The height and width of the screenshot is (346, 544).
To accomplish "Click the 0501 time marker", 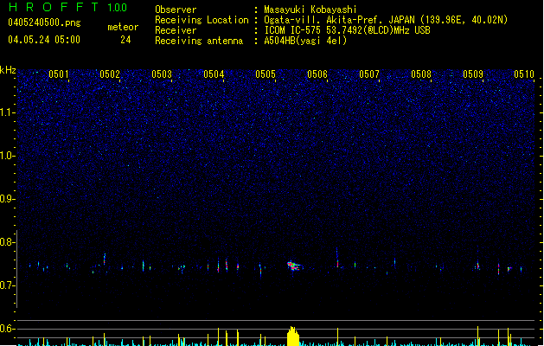I will [59, 74].
